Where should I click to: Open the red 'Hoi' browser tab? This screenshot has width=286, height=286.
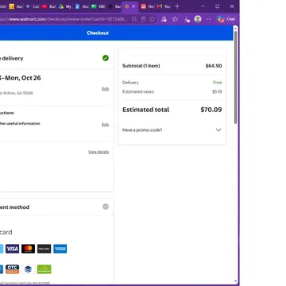tap(147, 6)
